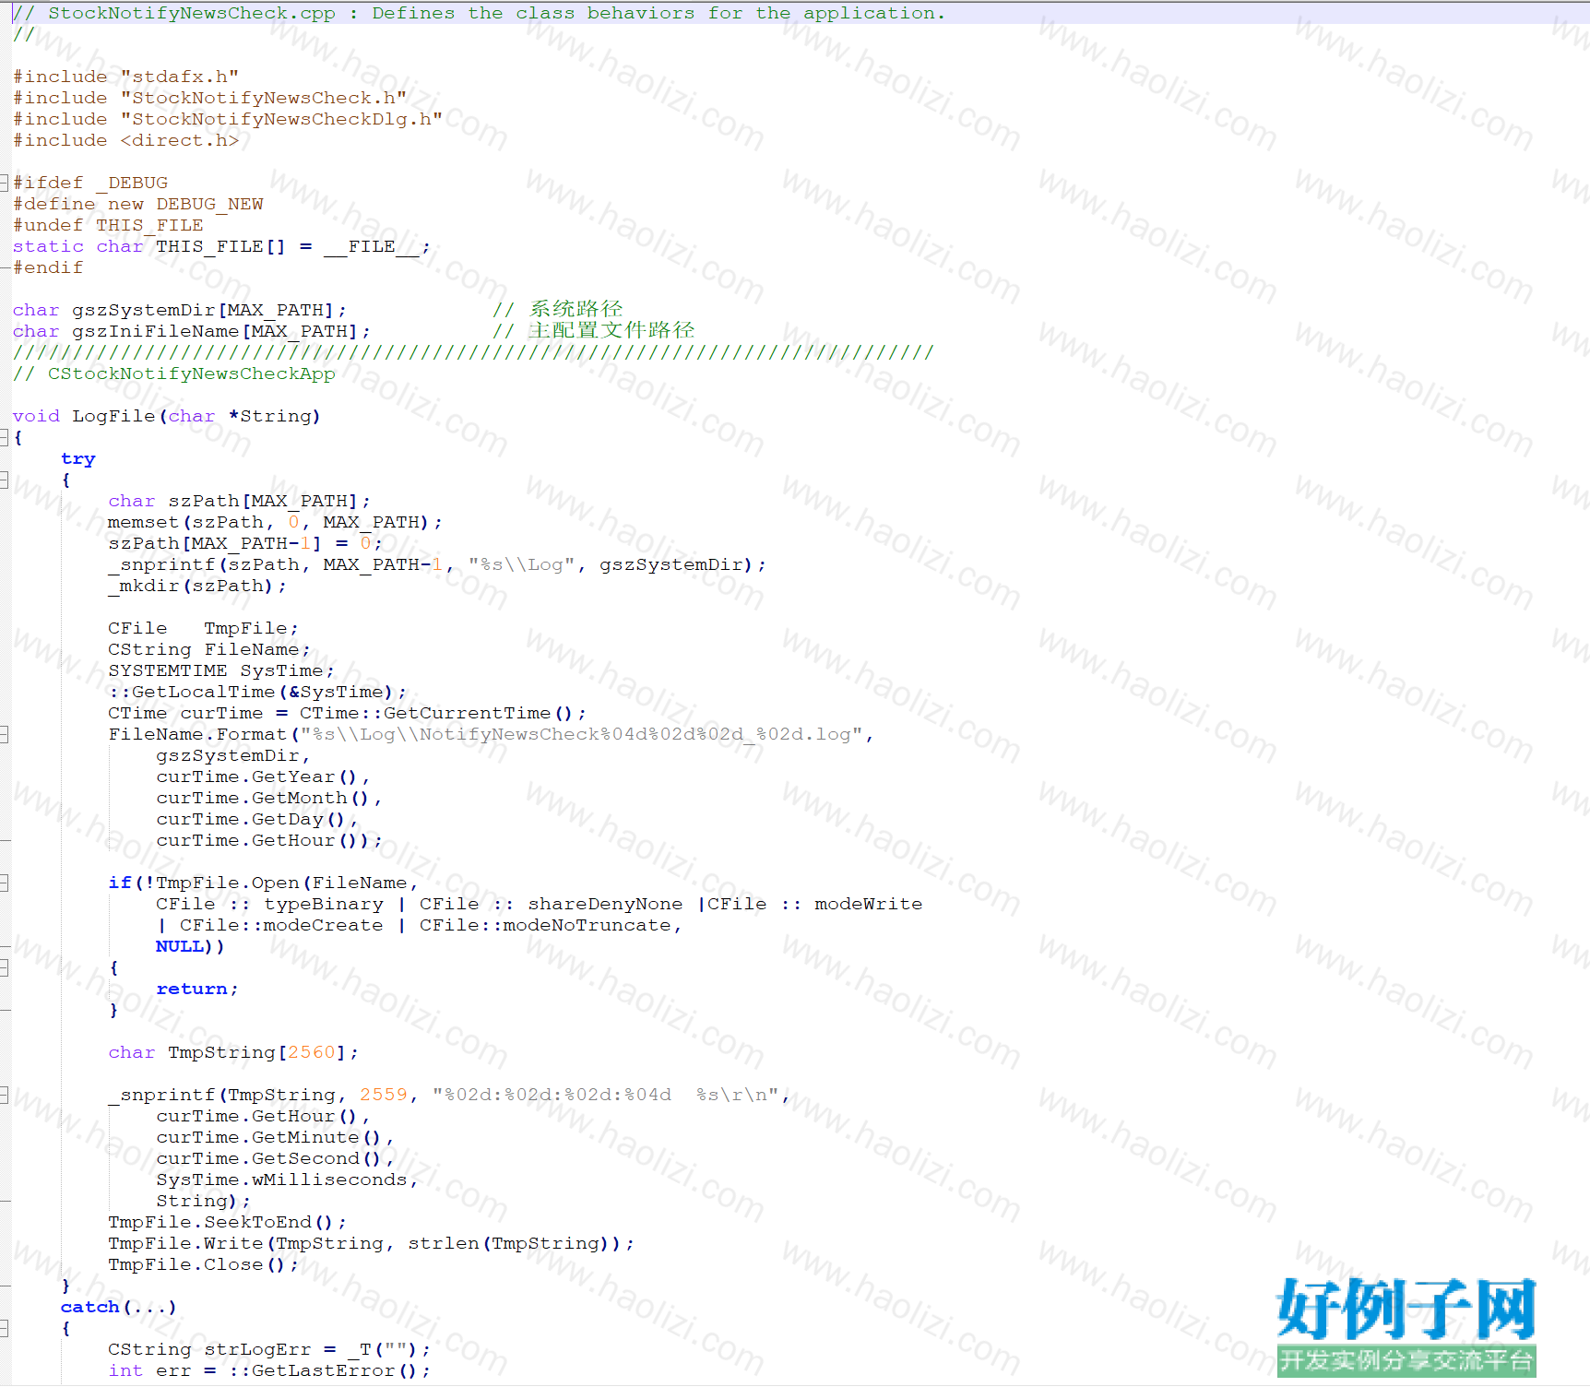Click the _snprintf(TmpString, 2559 line
Image resolution: width=1590 pixels, height=1387 pixels.
(x=449, y=1095)
